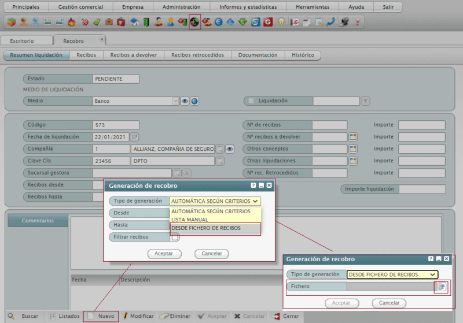Image resolution: width=463 pixels, height=323 pixels.
Task: Click the Modificar button
Action: pos(138,316)
